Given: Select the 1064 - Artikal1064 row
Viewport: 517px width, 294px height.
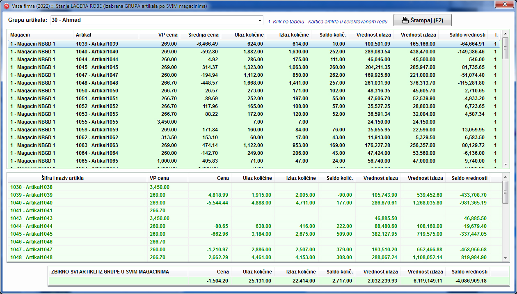Looking at the screenshot, I should tap(255, 153).
